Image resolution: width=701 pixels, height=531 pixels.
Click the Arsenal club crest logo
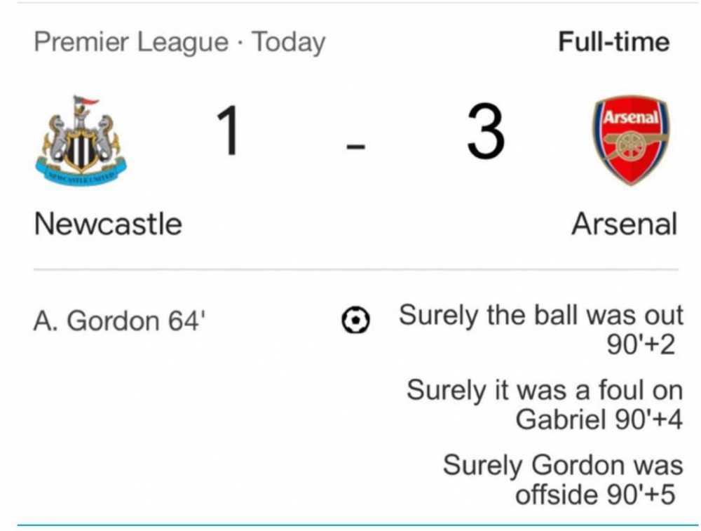(631, 140)
